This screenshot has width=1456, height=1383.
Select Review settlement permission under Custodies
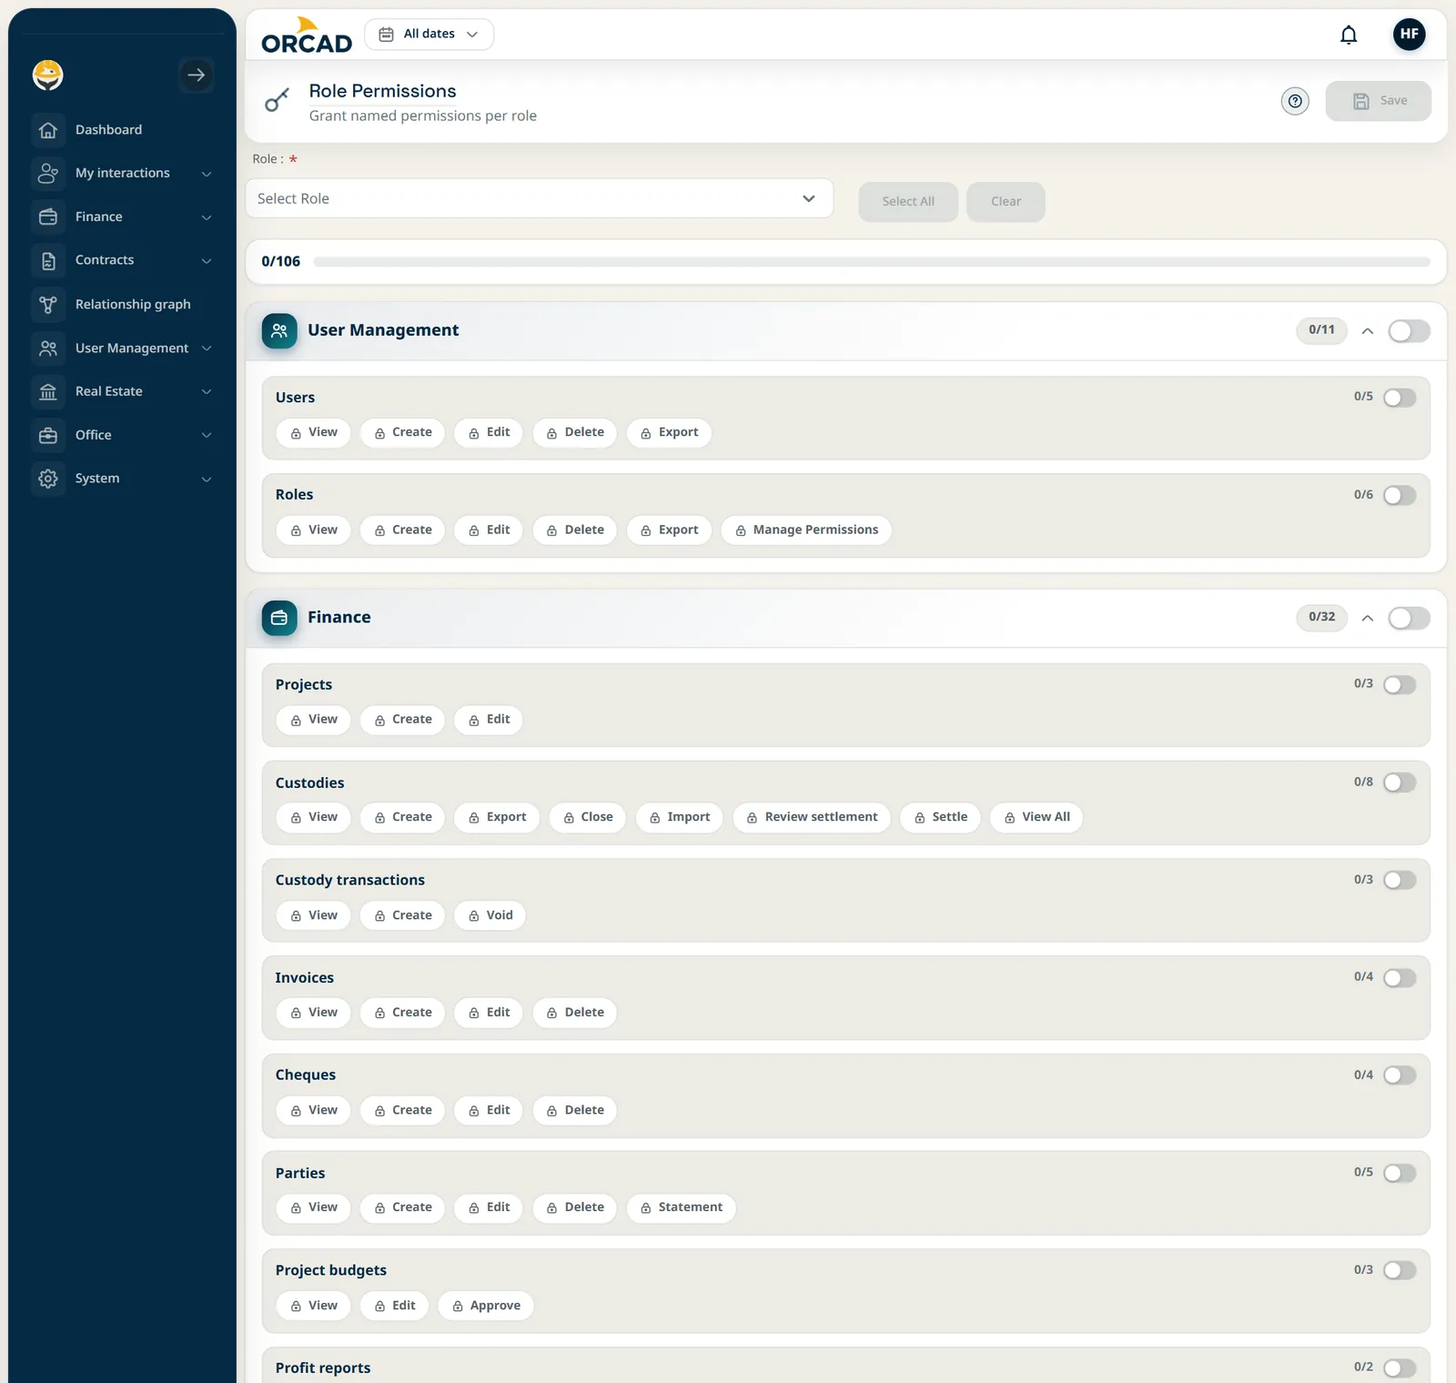(812, 817)
